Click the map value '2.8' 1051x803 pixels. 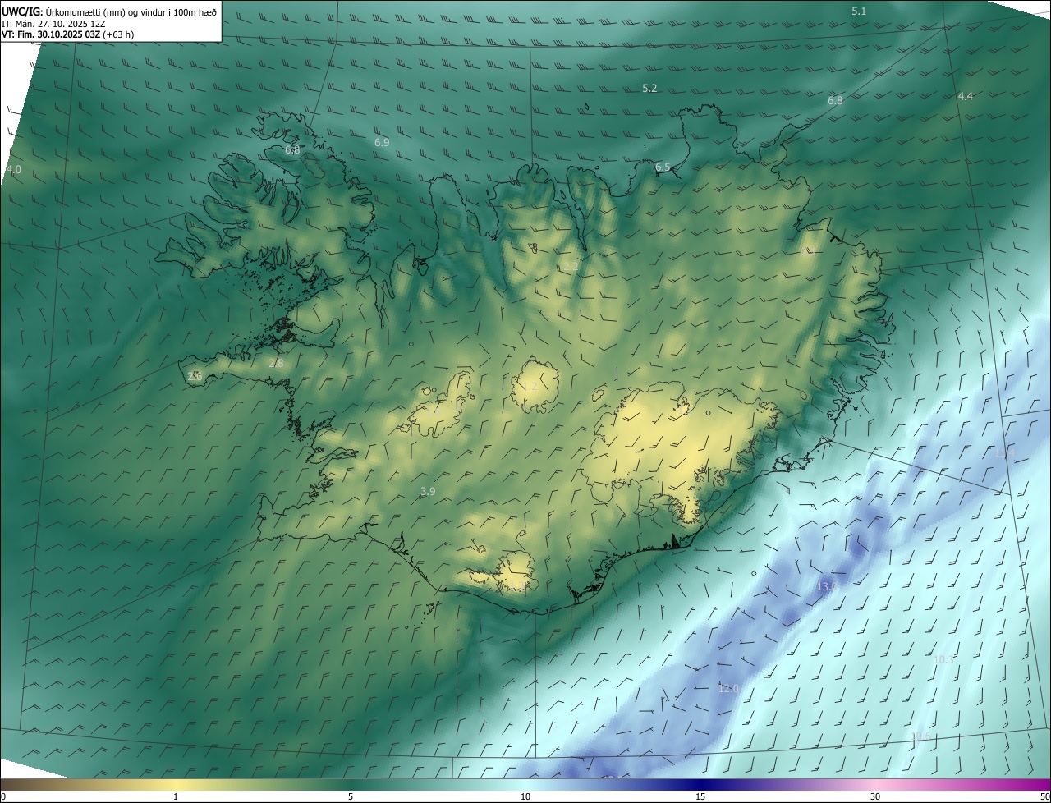pos(276,363)
